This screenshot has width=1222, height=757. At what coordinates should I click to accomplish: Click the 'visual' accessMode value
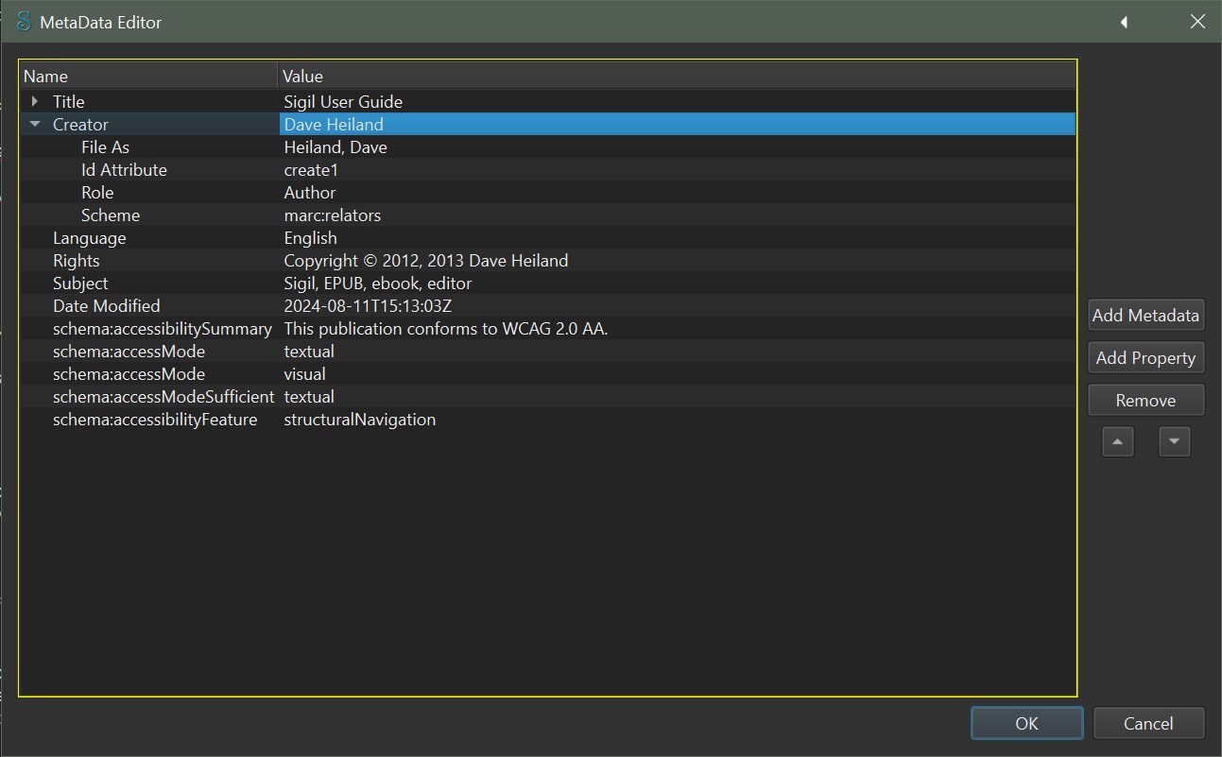click(304, 373)
